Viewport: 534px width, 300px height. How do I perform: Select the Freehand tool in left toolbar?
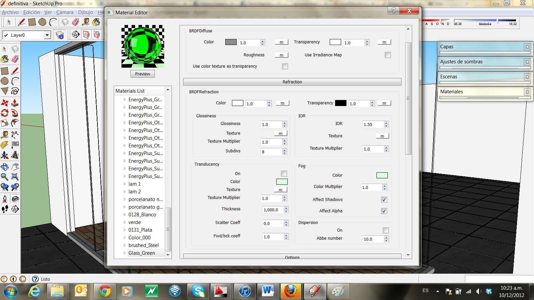pyautogui.click(x=15, y=91)
